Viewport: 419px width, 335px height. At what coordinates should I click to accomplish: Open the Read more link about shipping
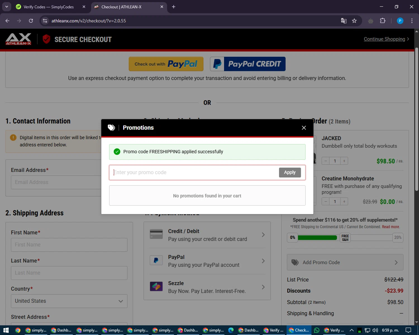pos(391,227)
